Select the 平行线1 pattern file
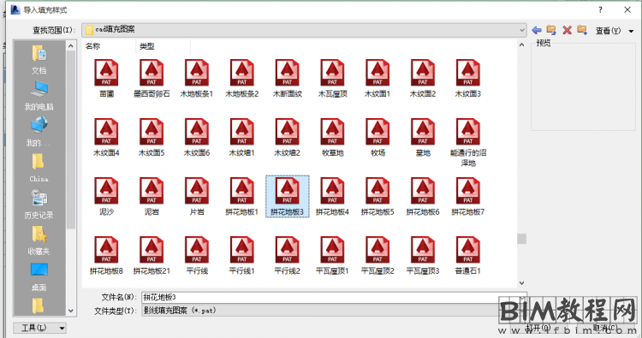The height and width of the screenshot is (338, 642). [242, 255]
